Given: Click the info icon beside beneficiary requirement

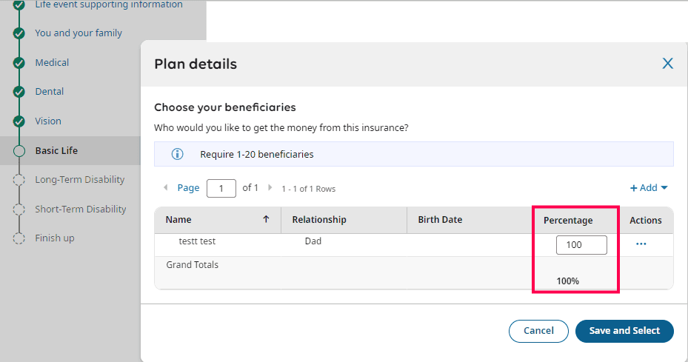Looking at the screenshot, I should pyautogui.click(x=177, y=155).
